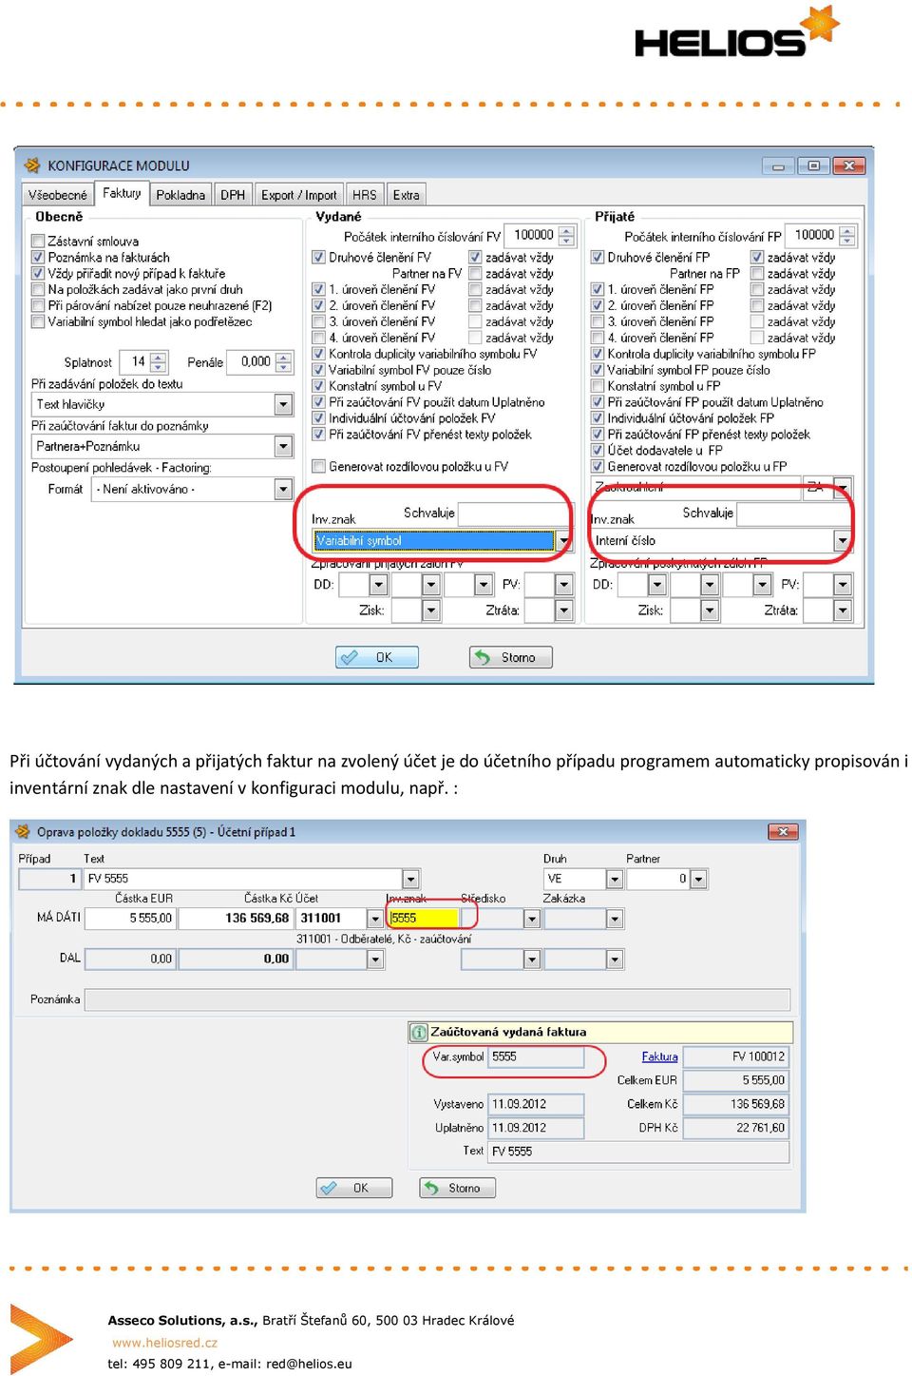Open Inv.znak Variabilní symbol dropdown

pyautogui.click(x=564, y=541)
